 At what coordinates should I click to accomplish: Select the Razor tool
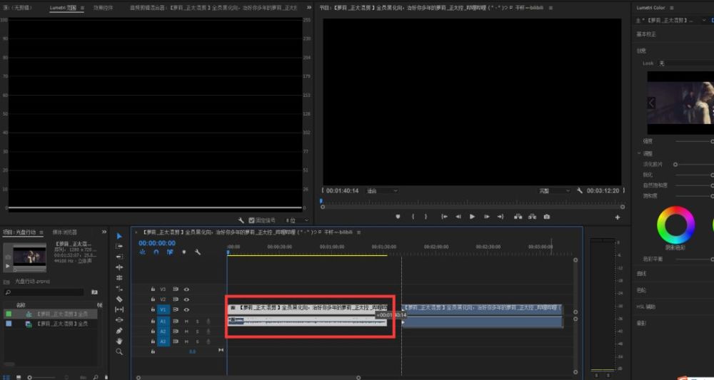119,299
